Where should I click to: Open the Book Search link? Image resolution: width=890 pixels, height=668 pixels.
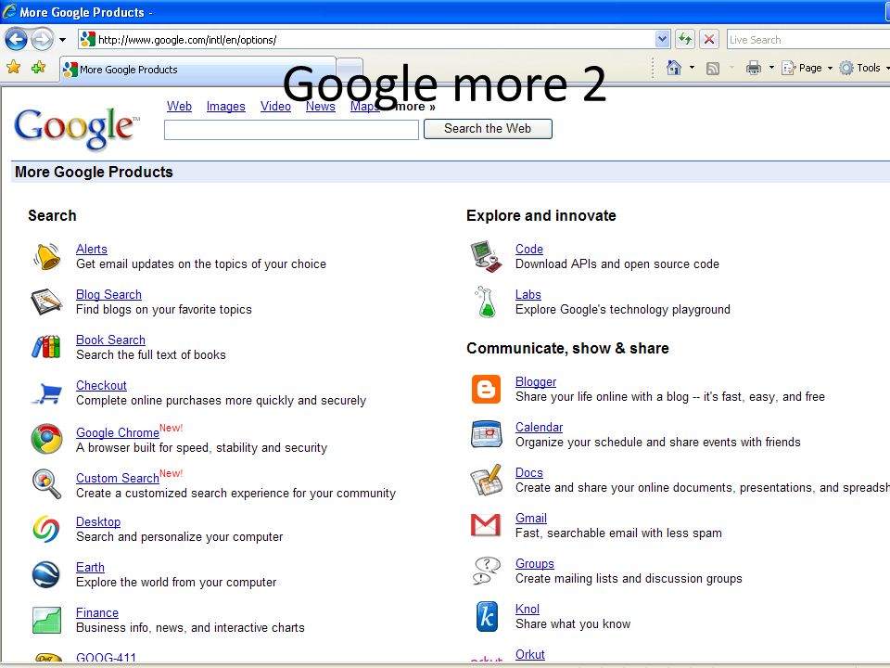tap(110, 340)
